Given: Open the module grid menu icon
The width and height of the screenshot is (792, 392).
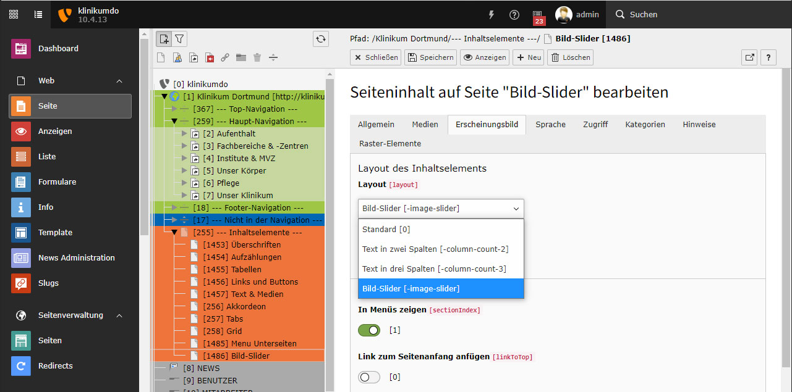Looking at the screenshot, I should [x=14, y=14].
